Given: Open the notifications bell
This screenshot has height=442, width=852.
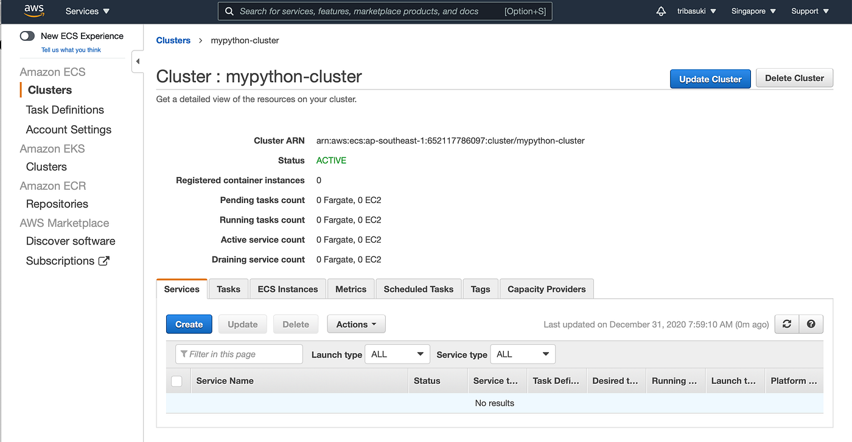Looking at the screenshot, I should 661,11.
